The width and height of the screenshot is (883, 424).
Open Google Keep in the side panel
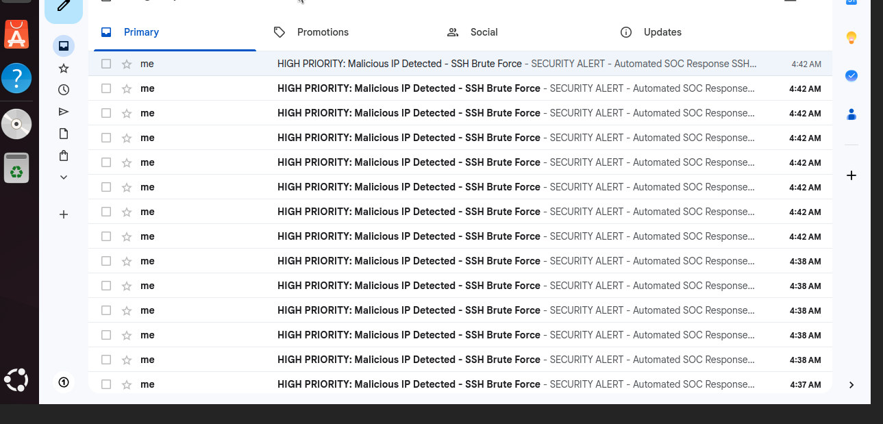(851, 38)
